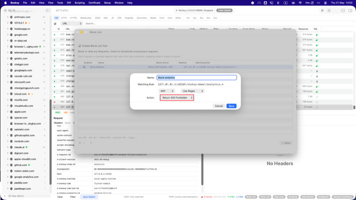The image size is (356, 200).
Task: Open the More dropdown in Block List
Action: tap(286, 143)
